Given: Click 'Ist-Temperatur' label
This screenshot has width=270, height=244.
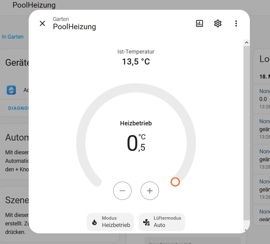Looking at the screenshot, I should point(136,52).
